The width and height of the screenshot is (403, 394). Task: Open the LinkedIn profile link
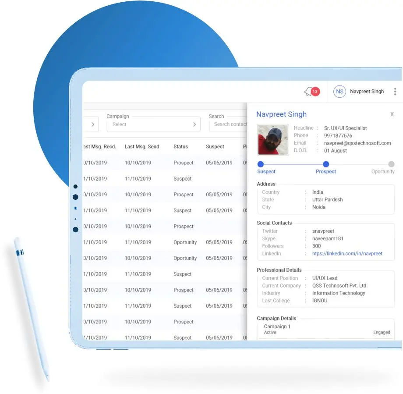(347, 253)
